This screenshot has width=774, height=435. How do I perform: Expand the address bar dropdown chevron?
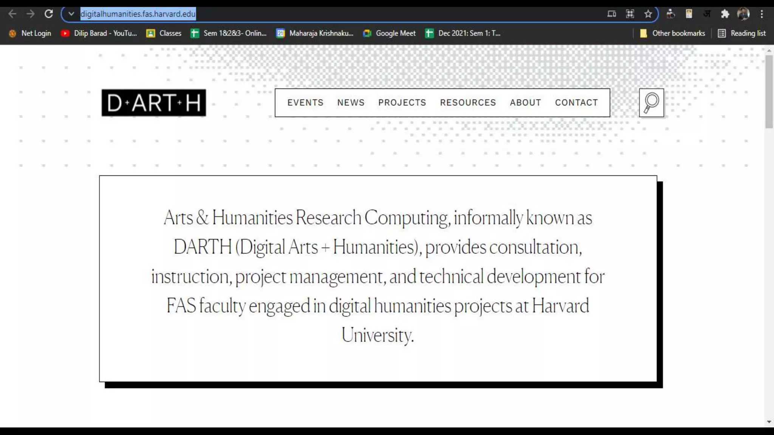pyautogui.click(x=71, y=14)
